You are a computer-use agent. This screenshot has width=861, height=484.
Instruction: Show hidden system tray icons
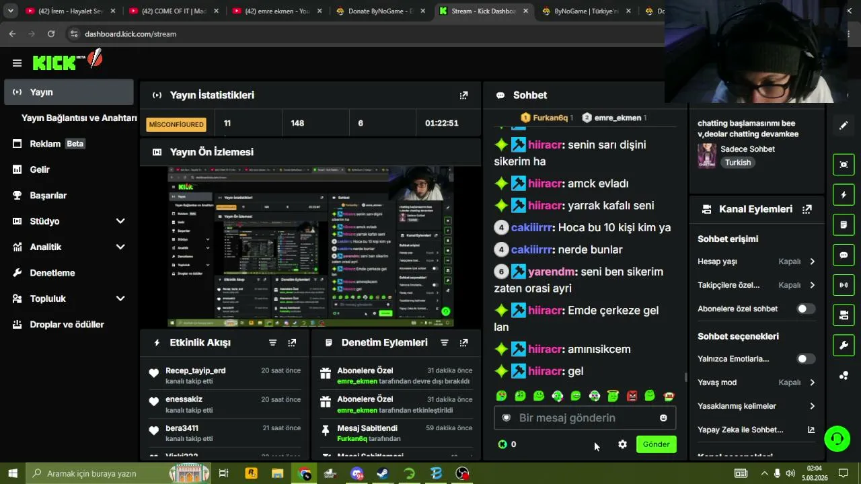click(764, 473)
